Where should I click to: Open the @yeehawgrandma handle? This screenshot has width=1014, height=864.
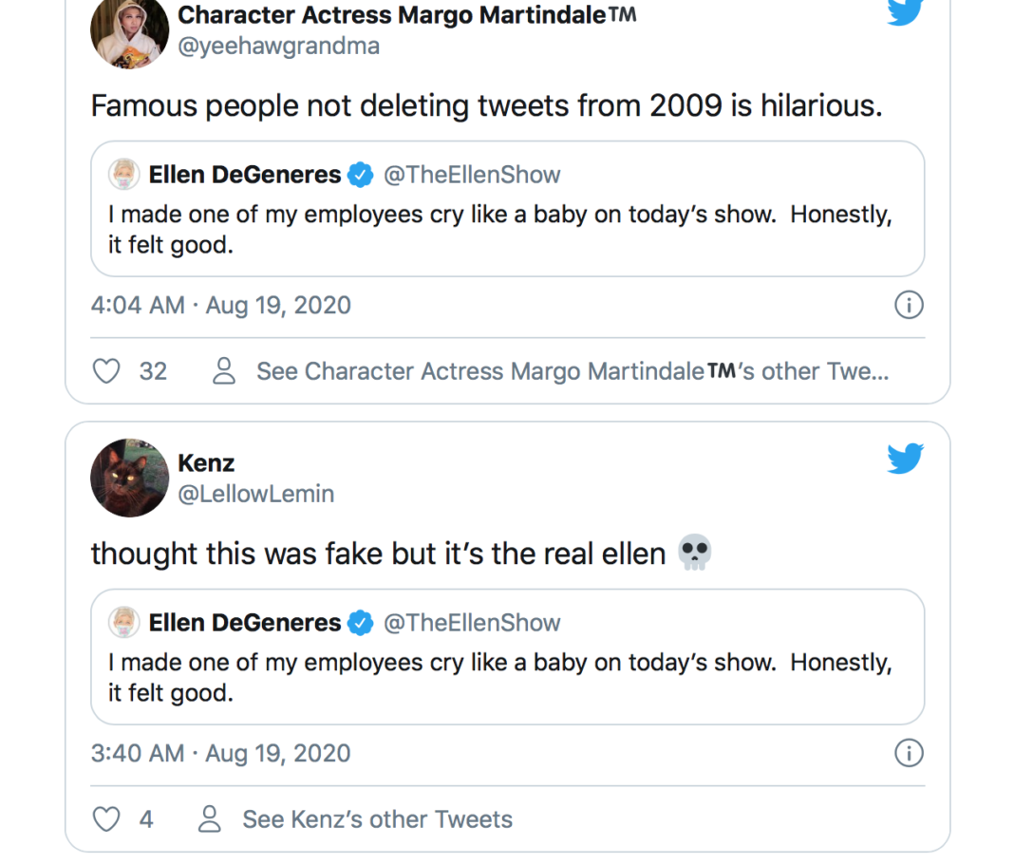pos(279,45)
